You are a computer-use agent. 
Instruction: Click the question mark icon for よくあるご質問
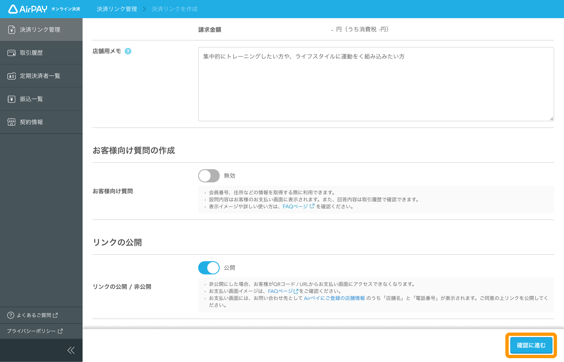tap(10, 315)
